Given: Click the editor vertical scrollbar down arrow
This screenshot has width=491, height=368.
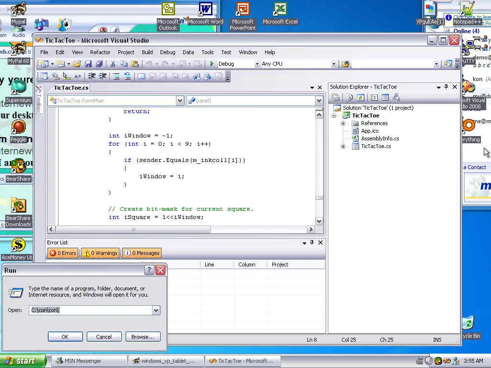Looking at the screenshot, I should click(319, 221).
